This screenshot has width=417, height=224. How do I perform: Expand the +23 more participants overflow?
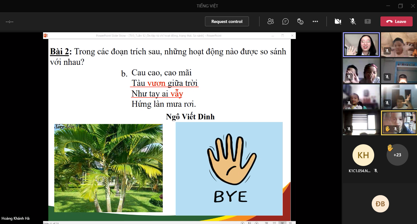(x=397, y=155)
